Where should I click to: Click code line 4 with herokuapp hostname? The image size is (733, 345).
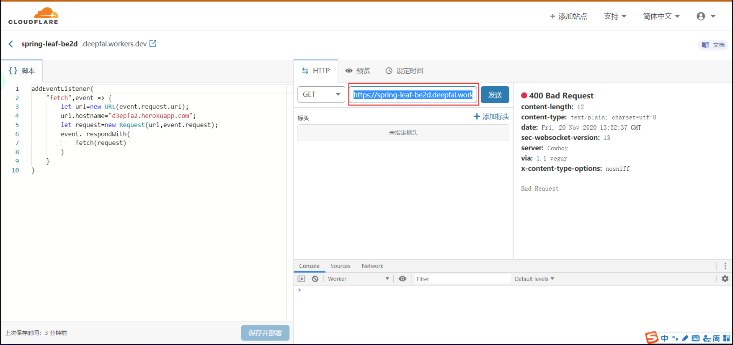(128, 116)
